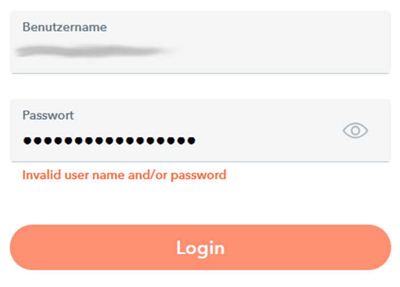Show the password with the eye icon
Image resolution: width=400 pixels, height=287 pixels.
(355, 131)
